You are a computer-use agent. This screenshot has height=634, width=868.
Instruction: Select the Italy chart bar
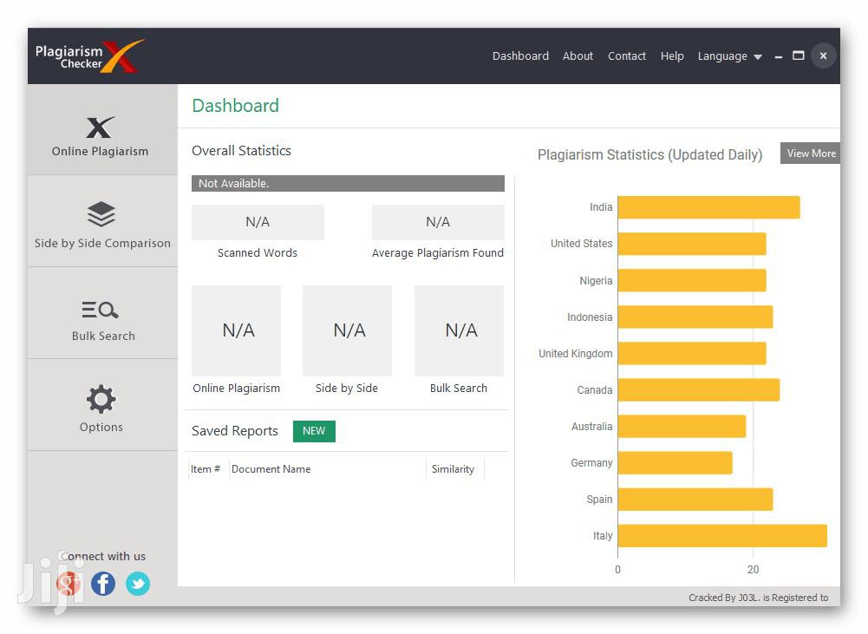722,536
